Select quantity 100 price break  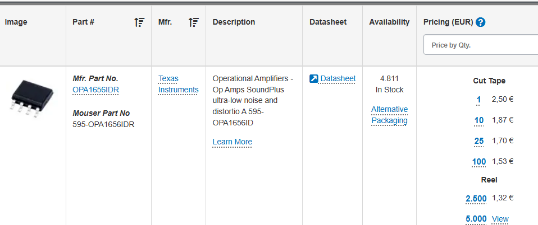479,161
